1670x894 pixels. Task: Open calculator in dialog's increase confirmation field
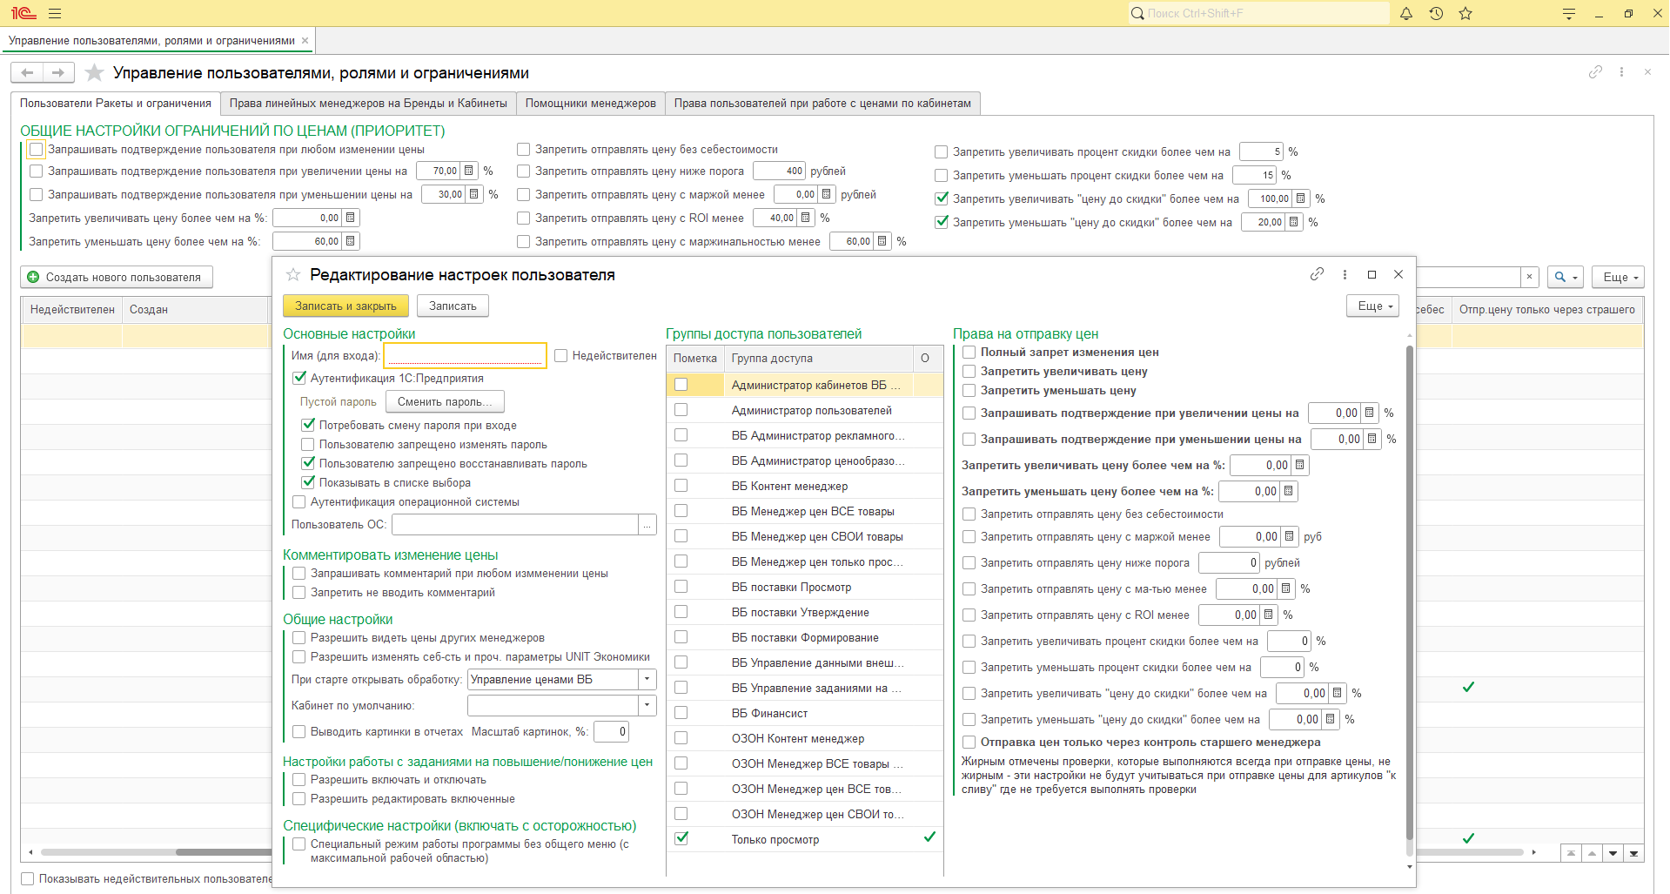(x=1370, y=413)
